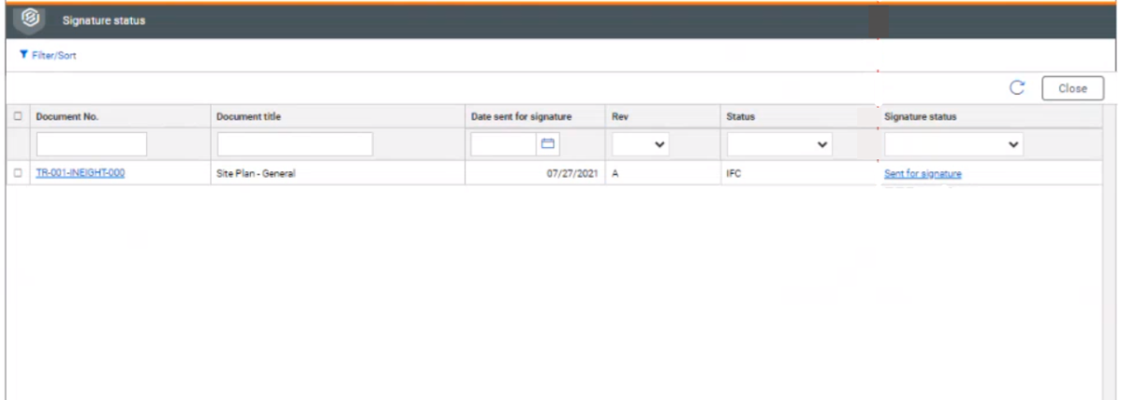Tick the select-all checkbox in table header

18,117
